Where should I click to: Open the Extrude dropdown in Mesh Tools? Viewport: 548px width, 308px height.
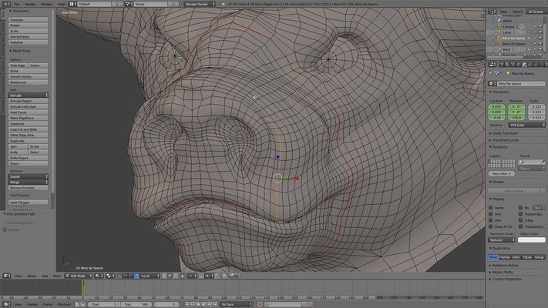click(x=28, y=95)
